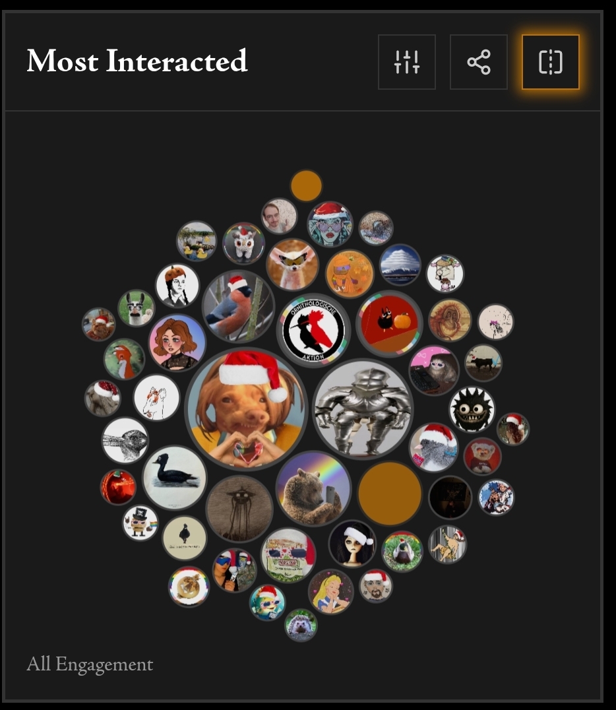
Task: Select the bullfinch bird with Santa hat
Action: point(238,306)
